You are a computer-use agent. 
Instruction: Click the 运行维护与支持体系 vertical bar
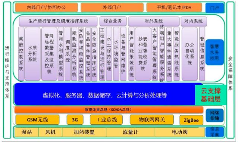tap(7, 70)
